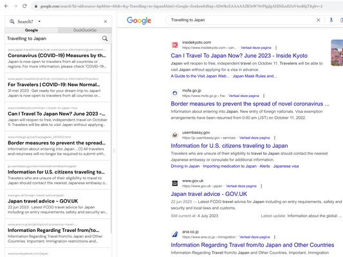Click the address bar URL
Image resolution: width=343 pixels, height=257 pixels.
[181, 6]
